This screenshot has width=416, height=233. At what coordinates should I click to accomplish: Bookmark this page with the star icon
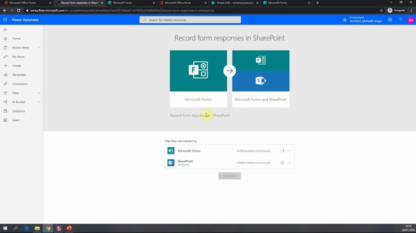point(381,10)
